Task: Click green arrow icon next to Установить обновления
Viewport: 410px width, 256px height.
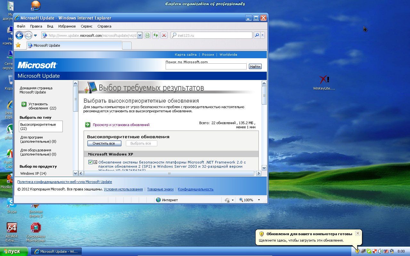Action: (24, 104)
